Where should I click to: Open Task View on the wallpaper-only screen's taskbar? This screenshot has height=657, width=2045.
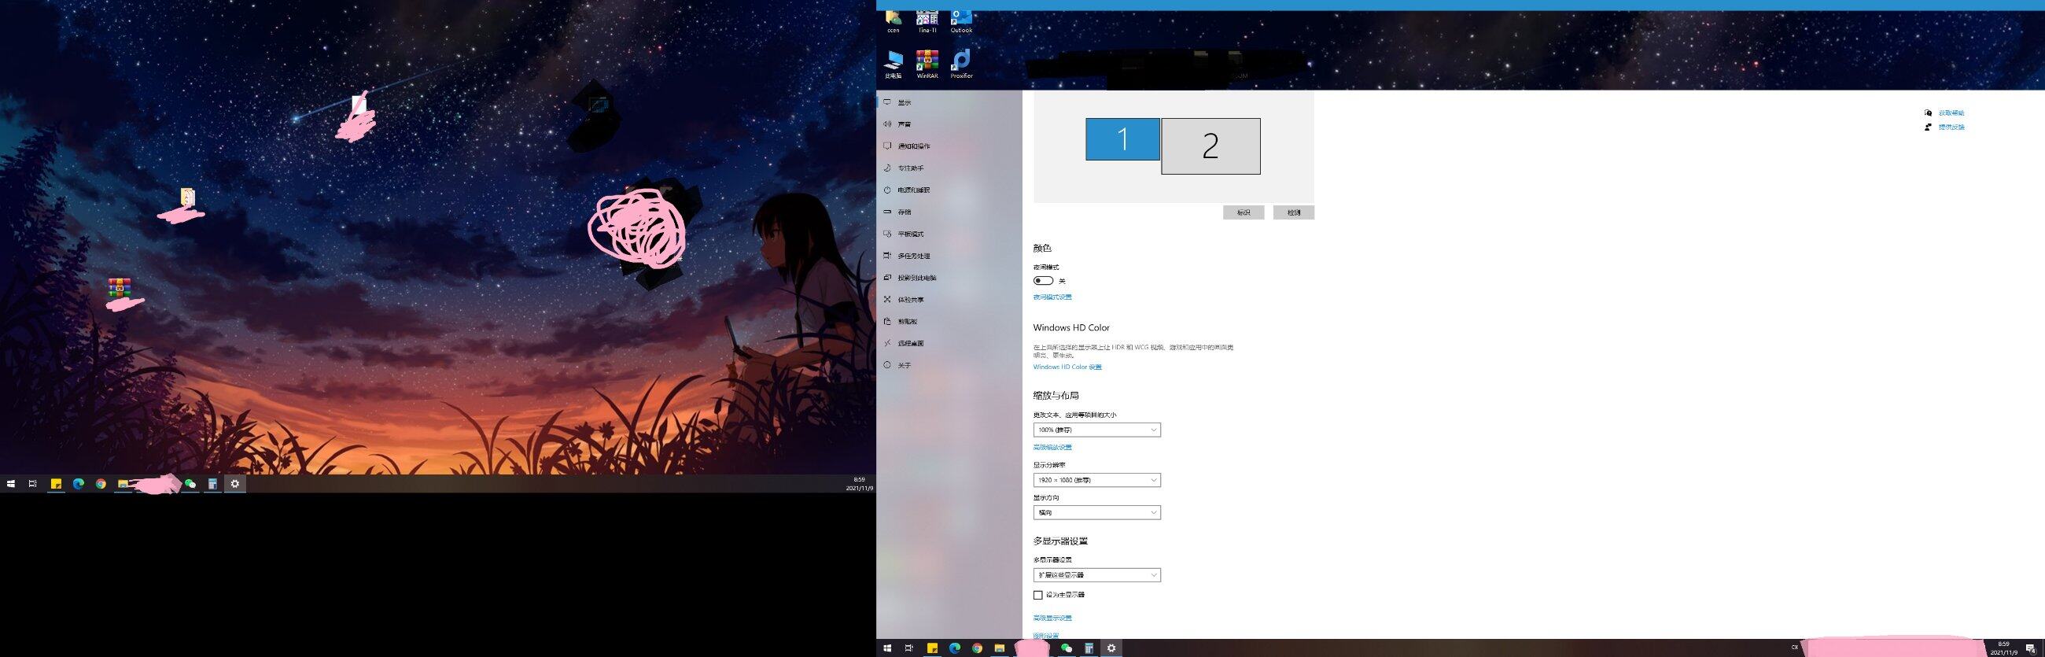32,484
